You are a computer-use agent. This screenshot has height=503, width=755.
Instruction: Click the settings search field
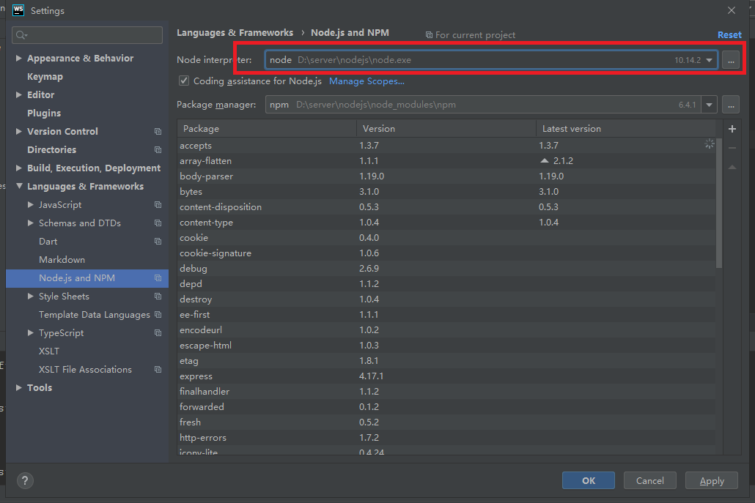(87, 35)
